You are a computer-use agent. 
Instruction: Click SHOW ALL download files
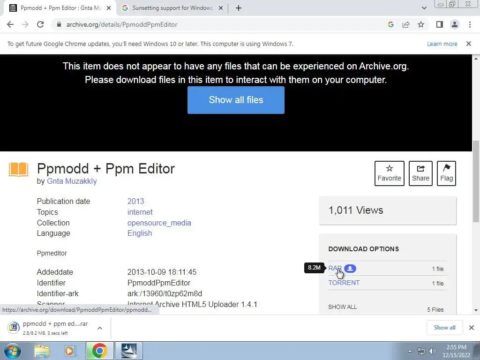pyautogui.click(x=343, y=307)
